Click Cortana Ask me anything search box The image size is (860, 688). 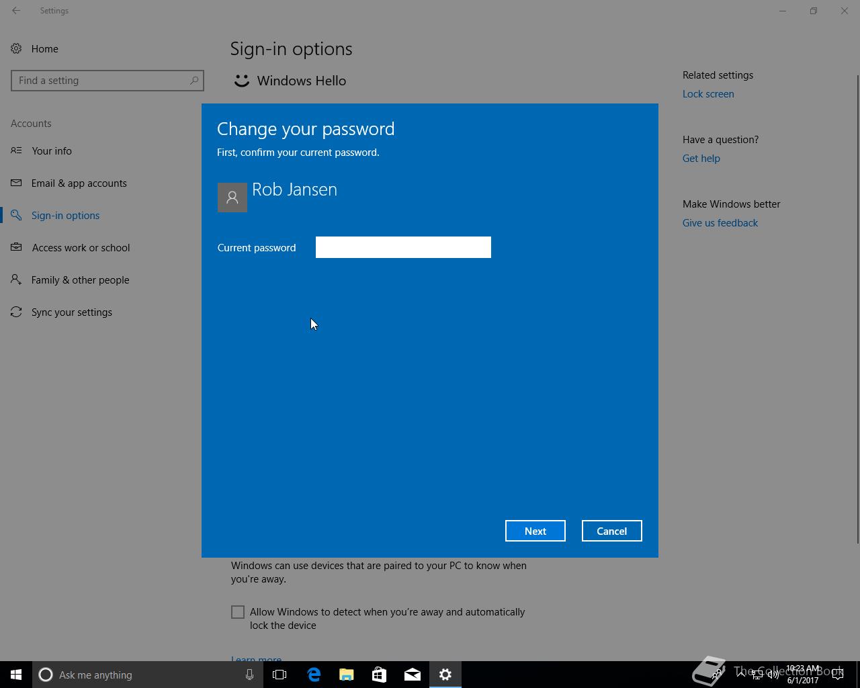147,675
